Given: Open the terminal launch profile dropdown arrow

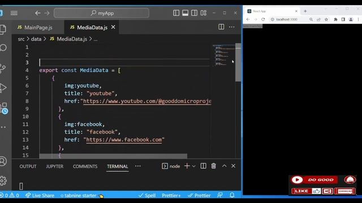Looking at the screenshot, I should [x=193, y=166].
